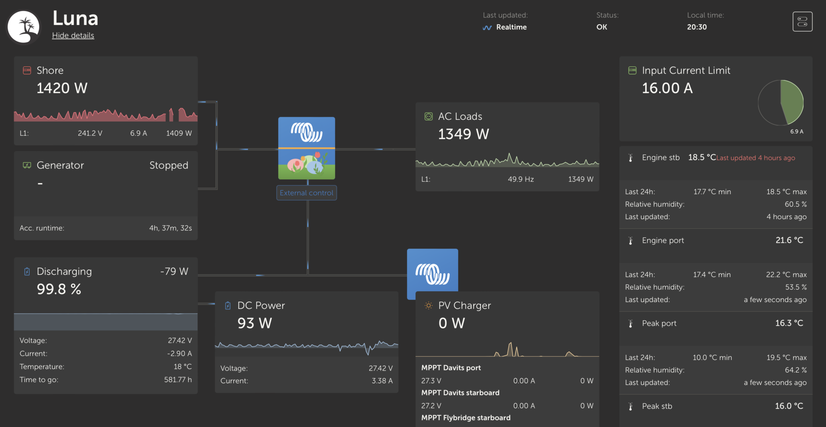
Task: Click the AC Loads 1349 W heading value
Action: [463, 134]
